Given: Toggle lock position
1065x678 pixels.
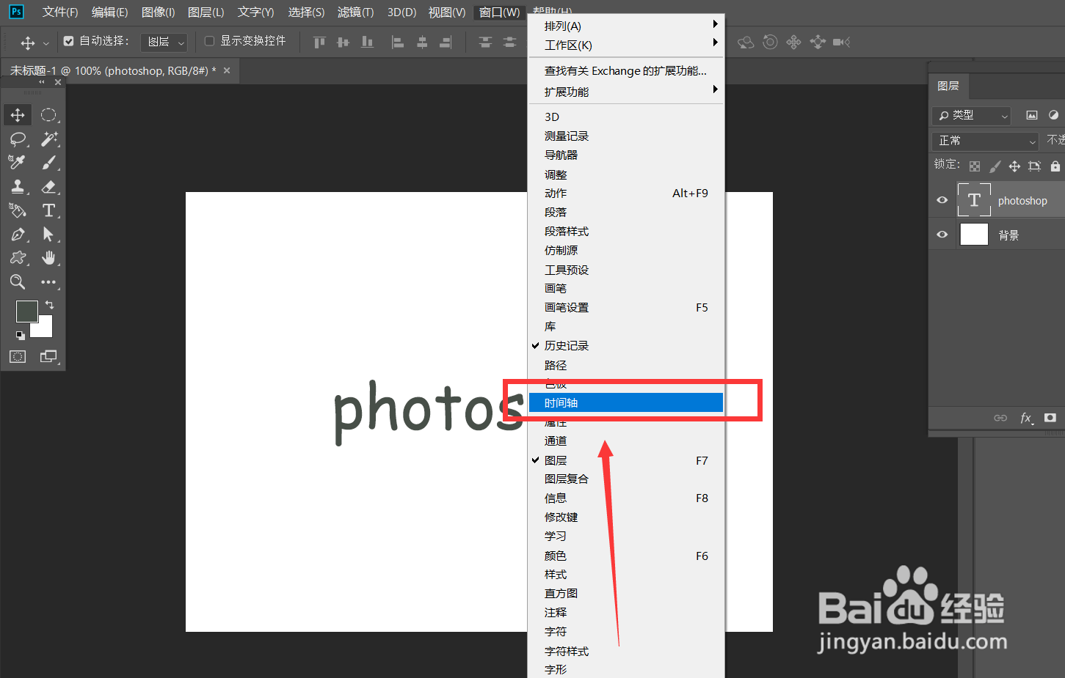Looking at the screenshot, I should pyautogui.click(x=1014, y=166).
